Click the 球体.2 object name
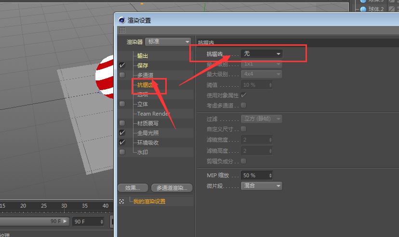 coord(376,9)
